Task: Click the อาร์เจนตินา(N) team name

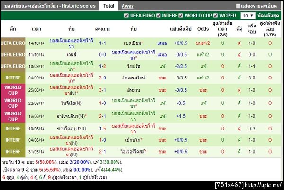Action: [x=71, y=116]
